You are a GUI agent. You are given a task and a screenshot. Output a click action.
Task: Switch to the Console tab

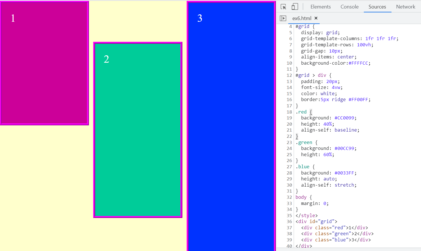[x=349, y=7]
